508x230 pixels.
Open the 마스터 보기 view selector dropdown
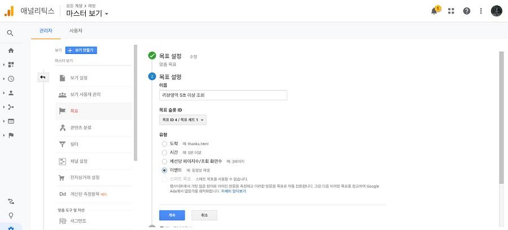coord(87,13)
